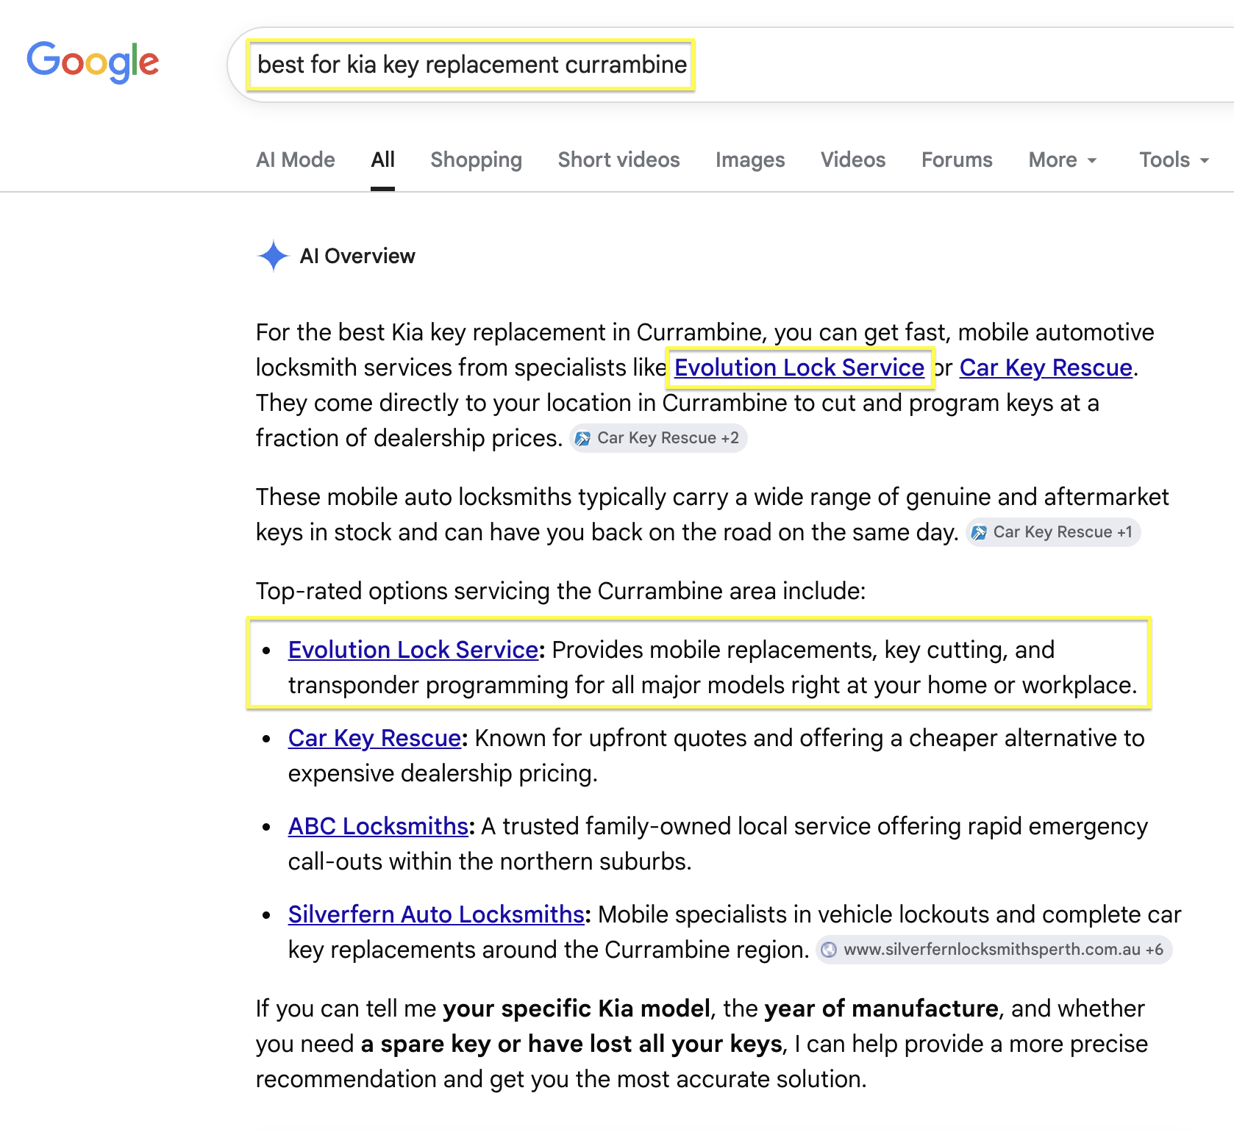
Task: Go to the Images tab
Action: tap(750, 160)
